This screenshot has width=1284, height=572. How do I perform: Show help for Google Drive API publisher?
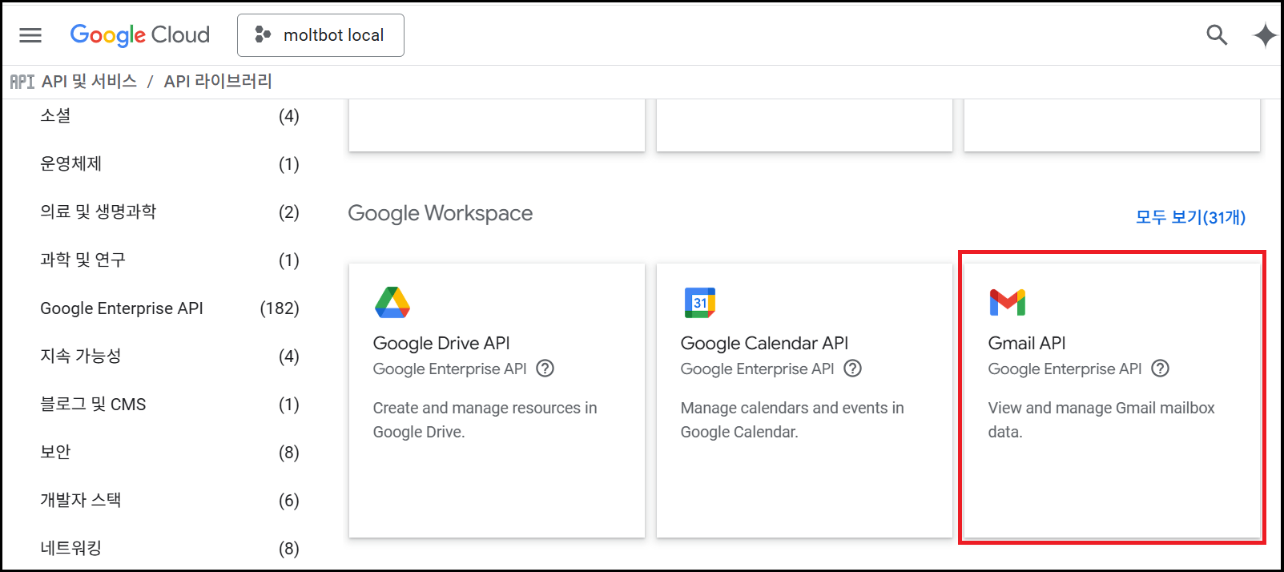(545, 369)
